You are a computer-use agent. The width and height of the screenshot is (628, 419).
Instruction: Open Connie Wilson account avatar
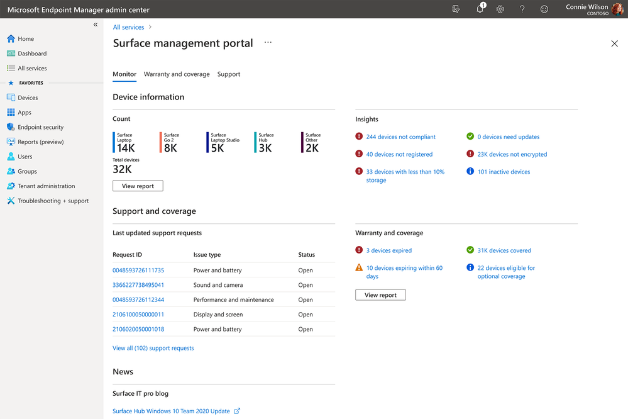(x=617, y=9)
